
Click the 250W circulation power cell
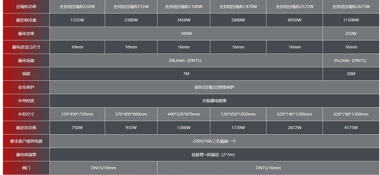click(x=351, y=34)
